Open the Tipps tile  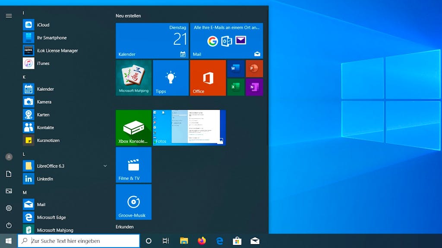171,78
